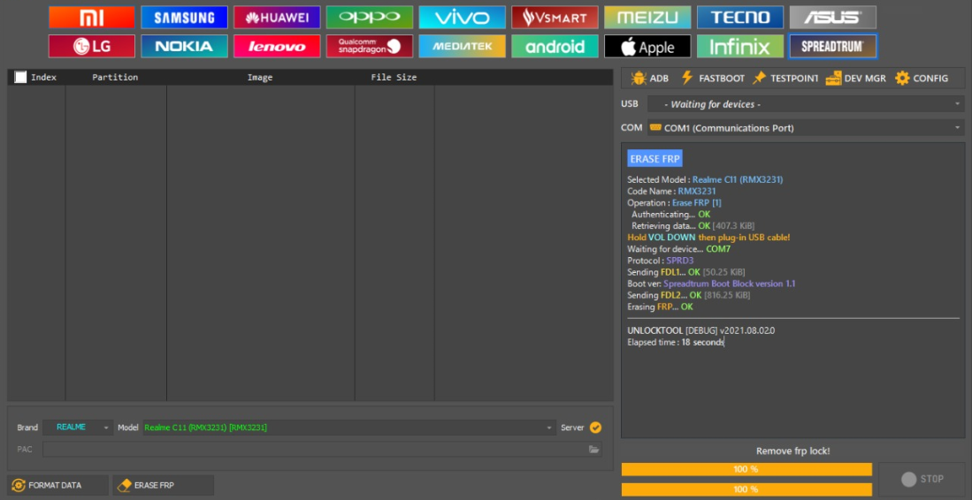Open the LG brand tile
This screenshot has width=972, height=500.
[92, 47]
